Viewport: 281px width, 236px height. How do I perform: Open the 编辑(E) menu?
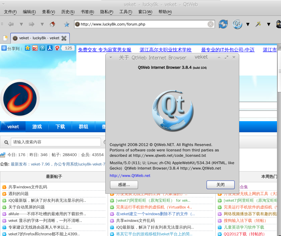[x=29, y=12]
